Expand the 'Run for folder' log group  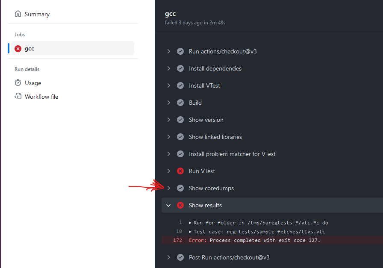190,223
